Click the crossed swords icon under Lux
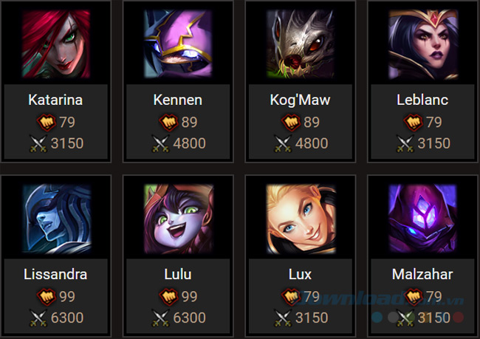 (x=283, y=318)
